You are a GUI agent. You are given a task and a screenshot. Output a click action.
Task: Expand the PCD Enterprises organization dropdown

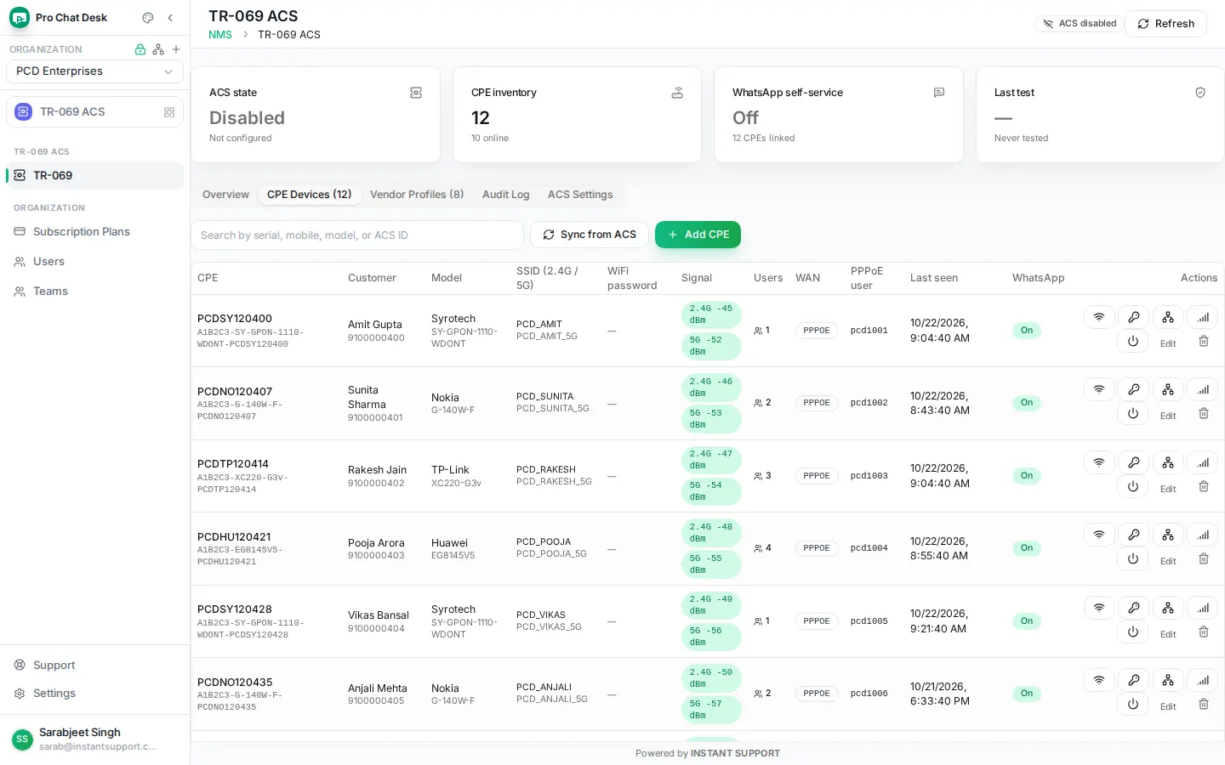pyautogui.click(x=94, y=71)
